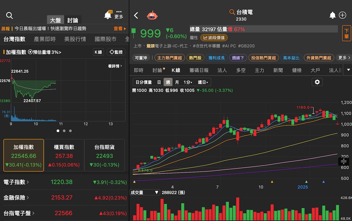
Task: Select the 日 daily chart period
Action: click(159, 82)
